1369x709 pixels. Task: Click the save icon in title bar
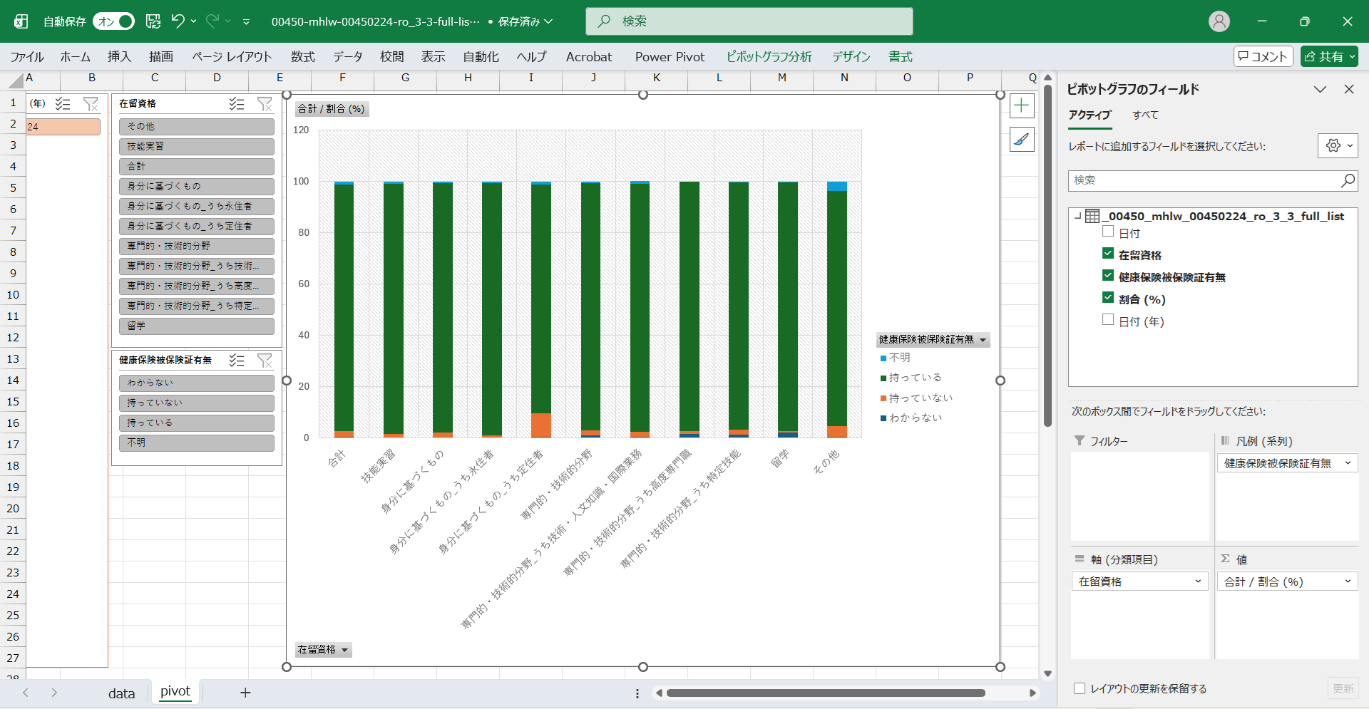pos(153,21)
